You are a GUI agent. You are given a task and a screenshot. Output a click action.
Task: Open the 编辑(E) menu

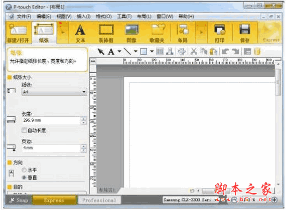pyautogui.click(x=44, y=17)
